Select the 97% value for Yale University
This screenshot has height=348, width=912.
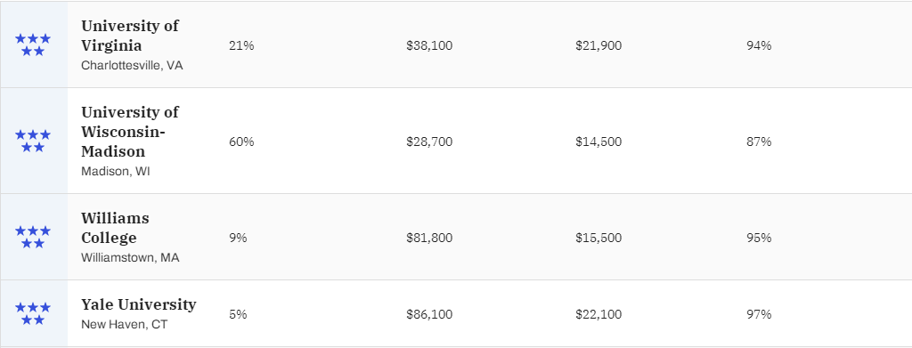pos(759,314)
